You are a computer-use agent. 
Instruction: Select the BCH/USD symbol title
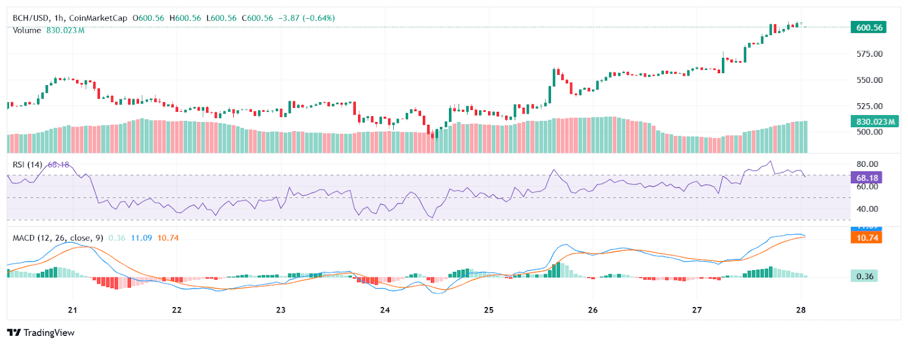(30, 18)
